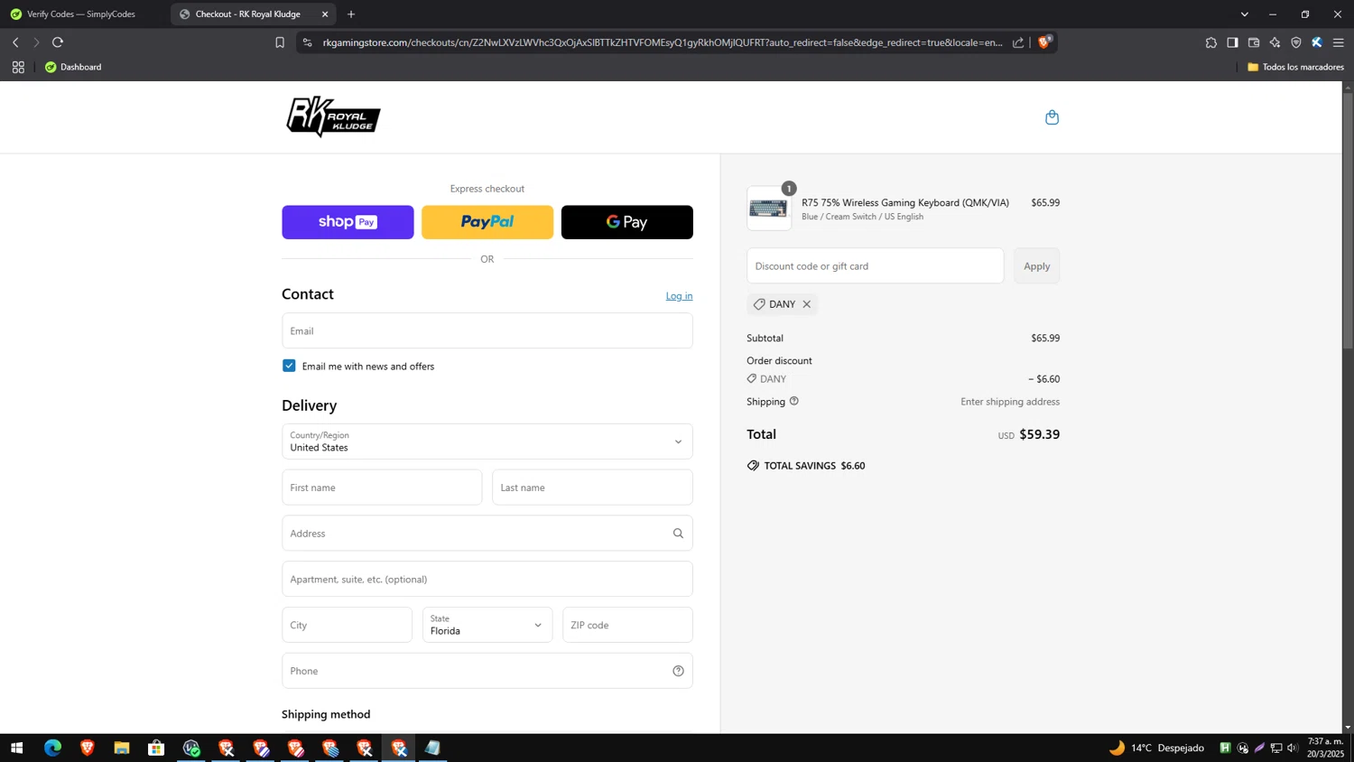Switch to the Verify Codes — SimplyCodes tab

click(82, 14)
